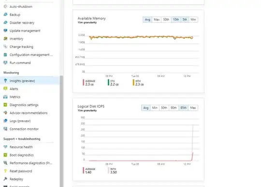The width and height of the screenshot is (261, 187).
Task: Toggle 50th in Available Memory chart
Action: [166, 19]
